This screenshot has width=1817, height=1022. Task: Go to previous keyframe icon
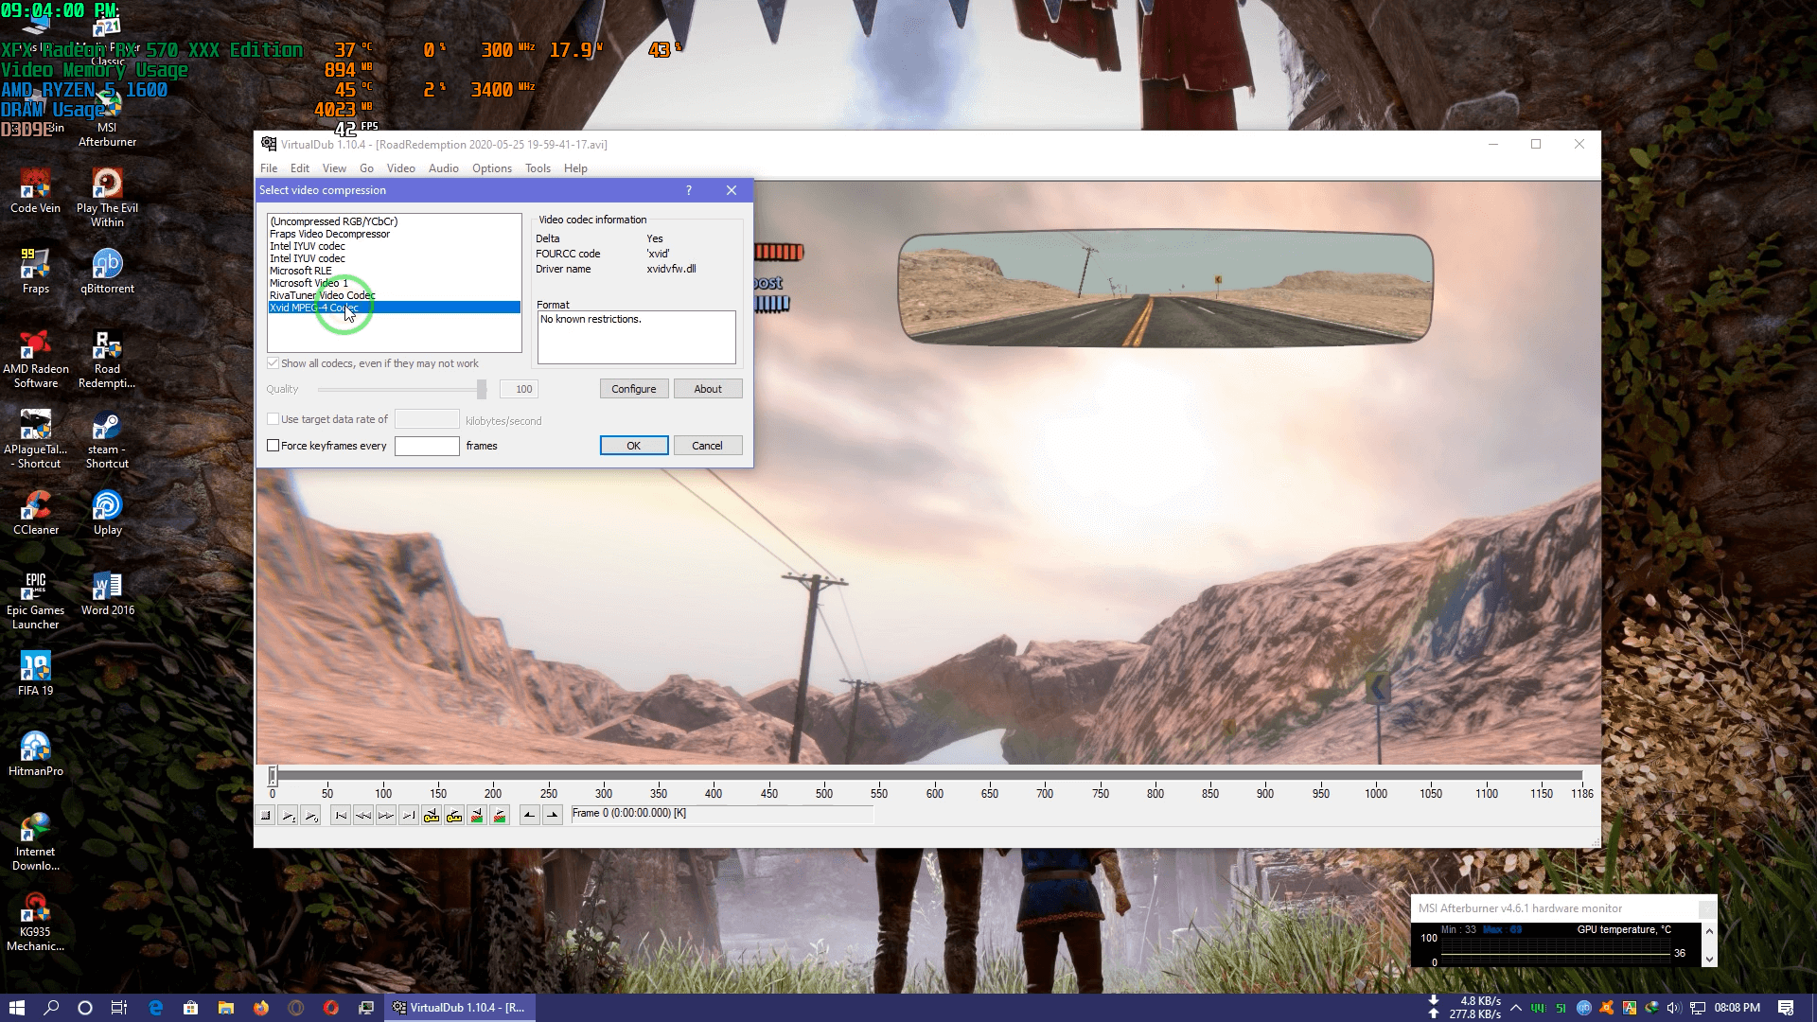[x=432, y=816]
